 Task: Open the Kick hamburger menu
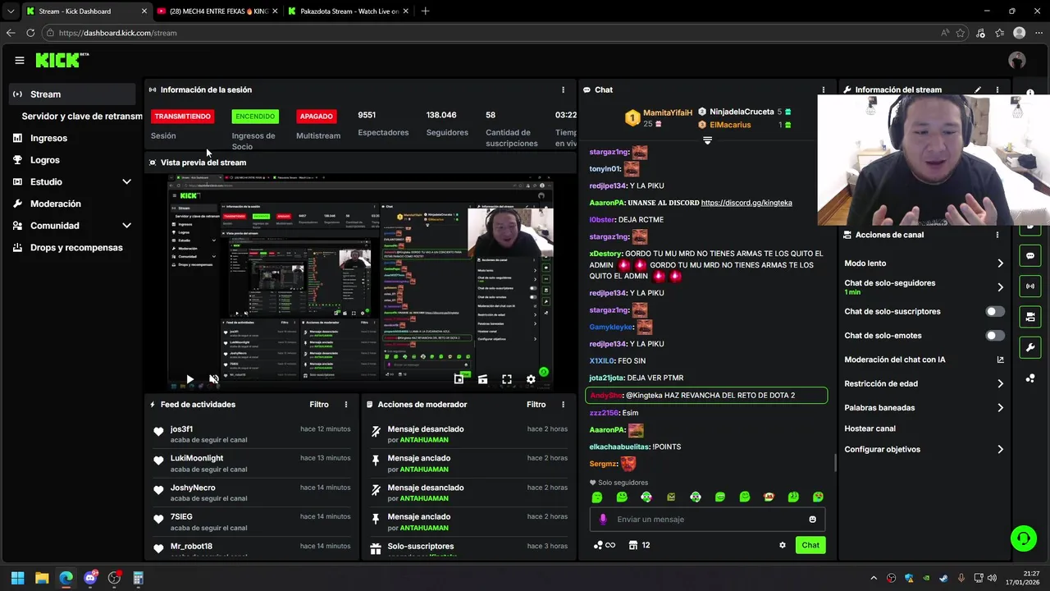click(x=20, y=60)
